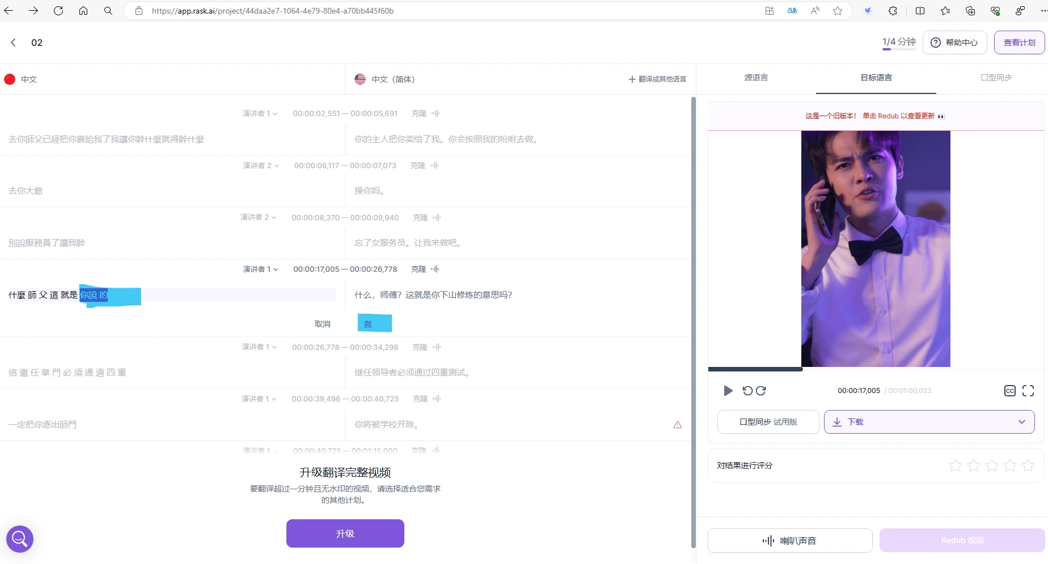Viewport: 1048px width, 564px height.
Task: Rewind the video a few seconds
Action: tap(747, 391)
